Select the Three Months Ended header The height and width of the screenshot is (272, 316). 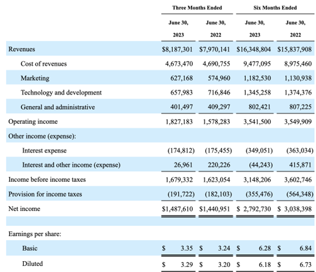pos(197,7)
